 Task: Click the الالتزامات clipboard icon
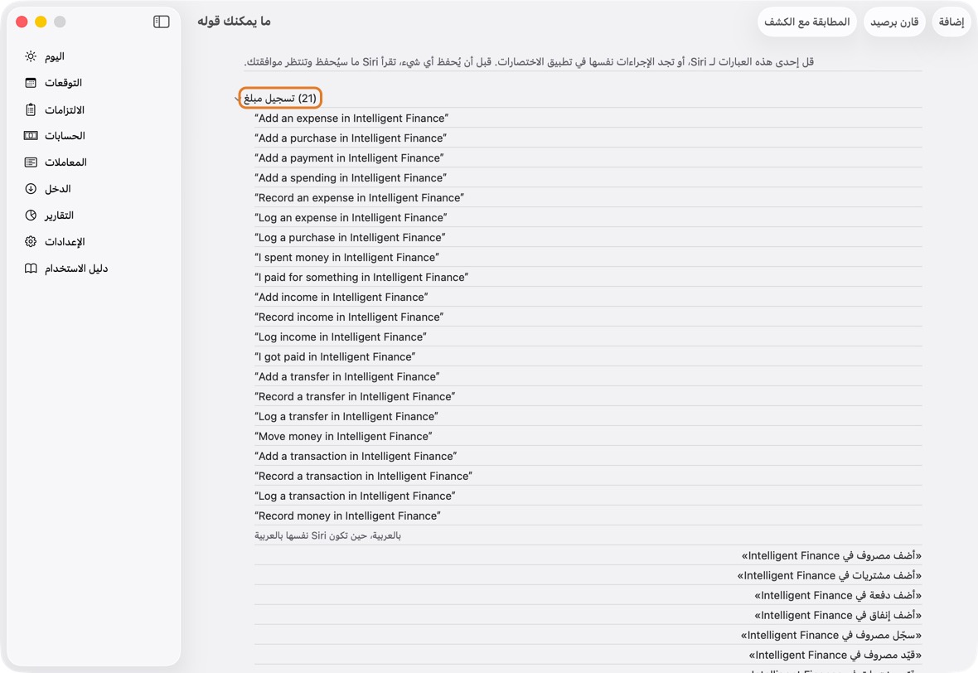(31, 109)
